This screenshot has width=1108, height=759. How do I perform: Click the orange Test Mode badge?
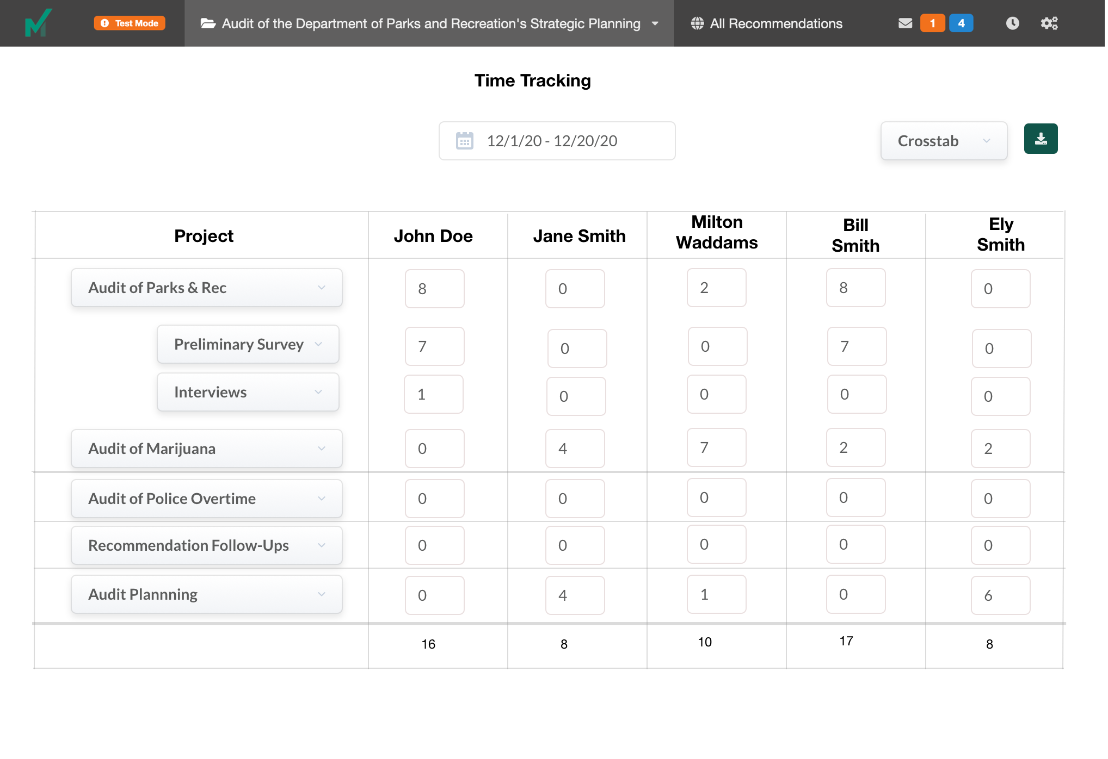tap(130, 23)
